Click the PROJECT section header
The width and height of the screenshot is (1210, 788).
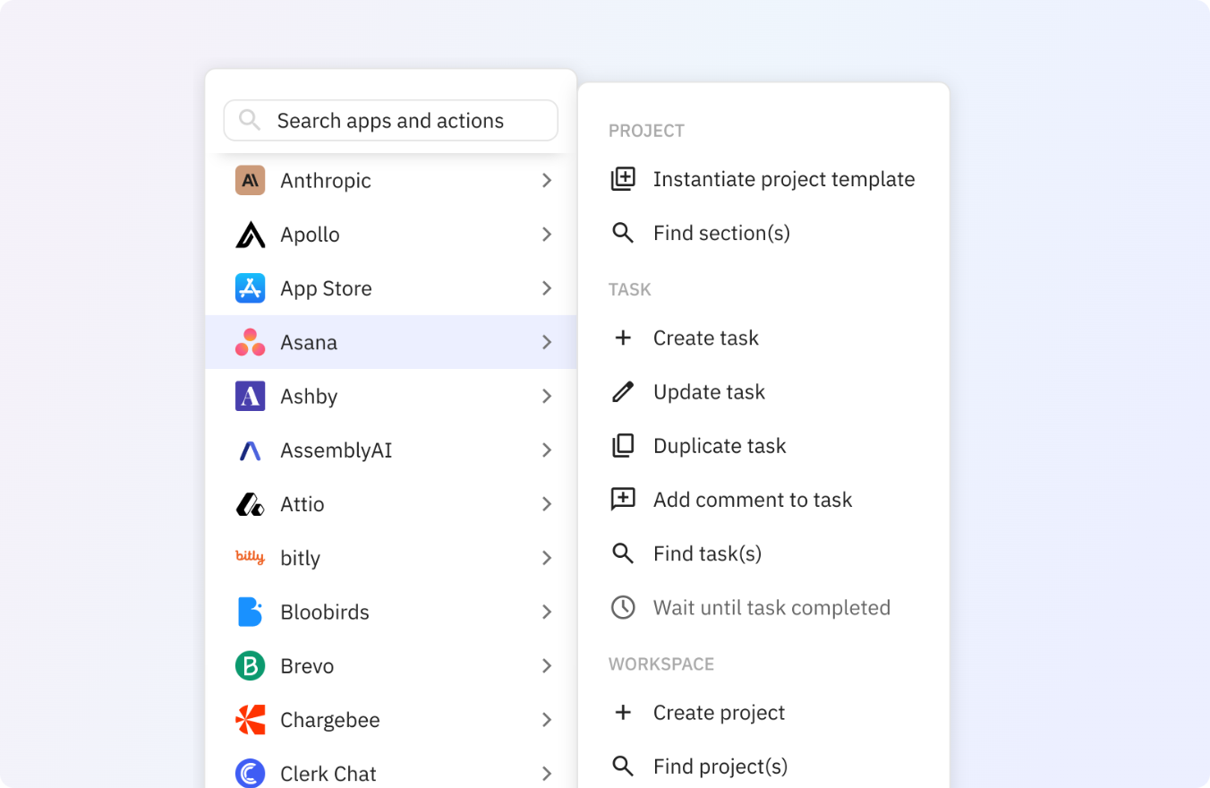tap(646, 131)
